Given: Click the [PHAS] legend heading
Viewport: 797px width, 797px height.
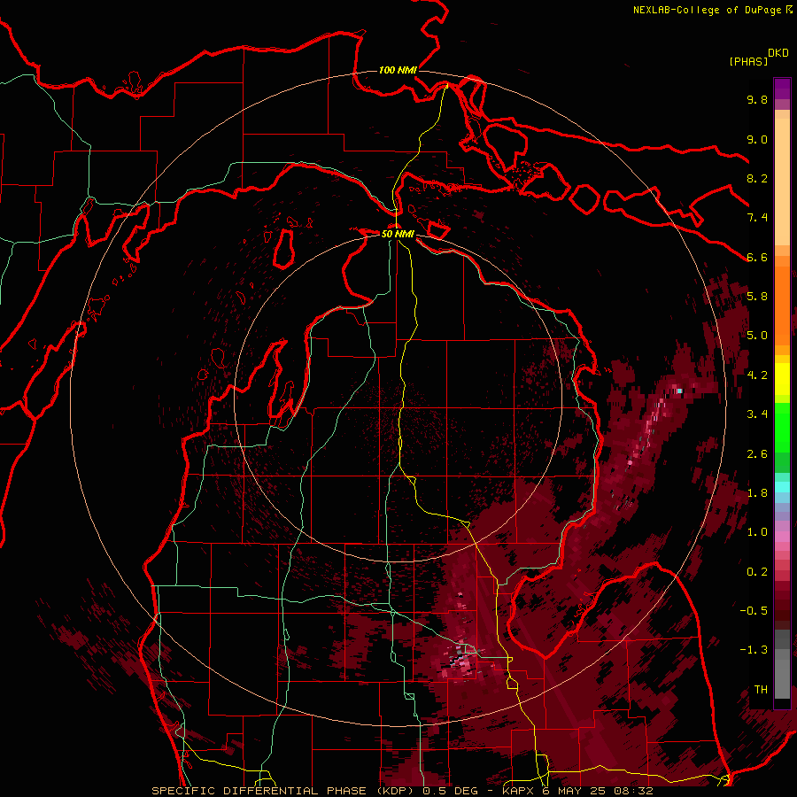Looking at the screenshot, I should (748, 61).
